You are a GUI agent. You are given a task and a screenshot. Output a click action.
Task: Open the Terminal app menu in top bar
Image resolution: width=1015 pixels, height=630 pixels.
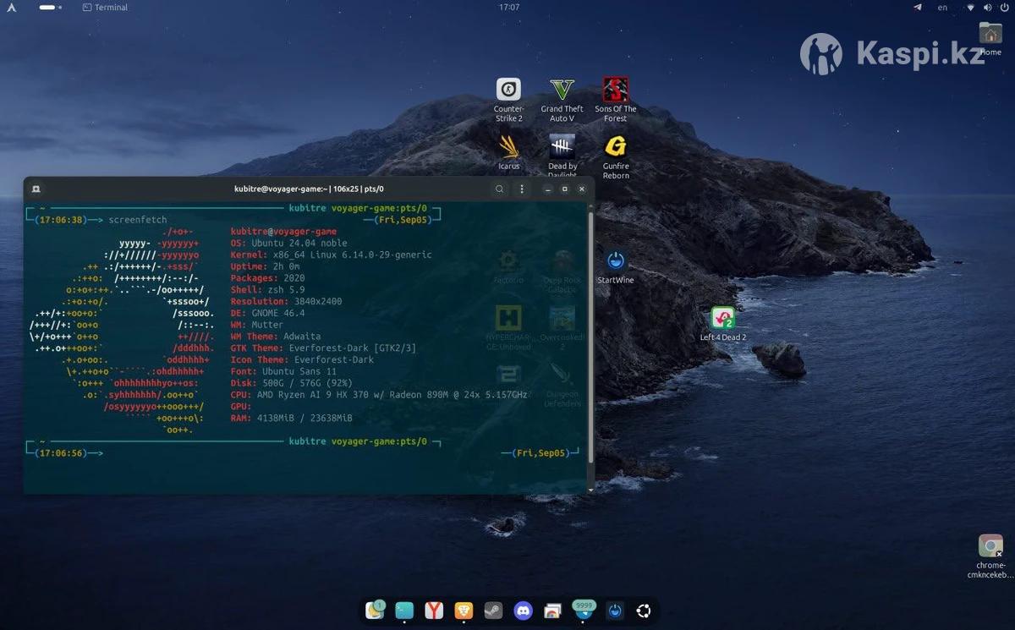tap(106, 8)
